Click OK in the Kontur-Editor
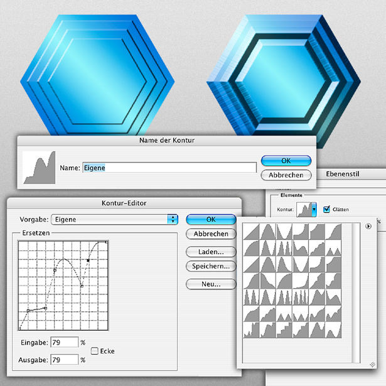Image resolution: width=386 pixels, height=386 pixels. click(211, 219)
